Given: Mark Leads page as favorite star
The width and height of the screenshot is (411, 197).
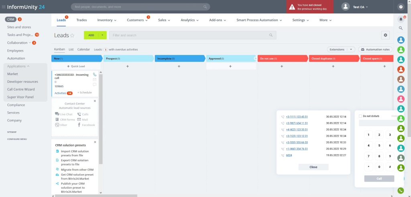Looking at the screenshot, I should pos(72,35).
